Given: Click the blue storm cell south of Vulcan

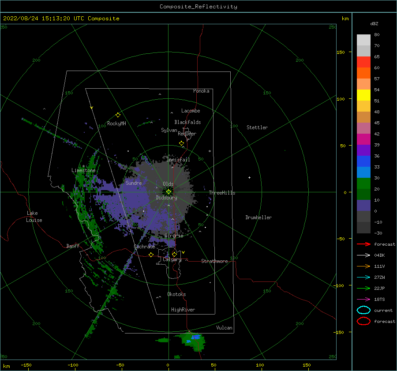Looking at the screenshot, I should point(195,337).
